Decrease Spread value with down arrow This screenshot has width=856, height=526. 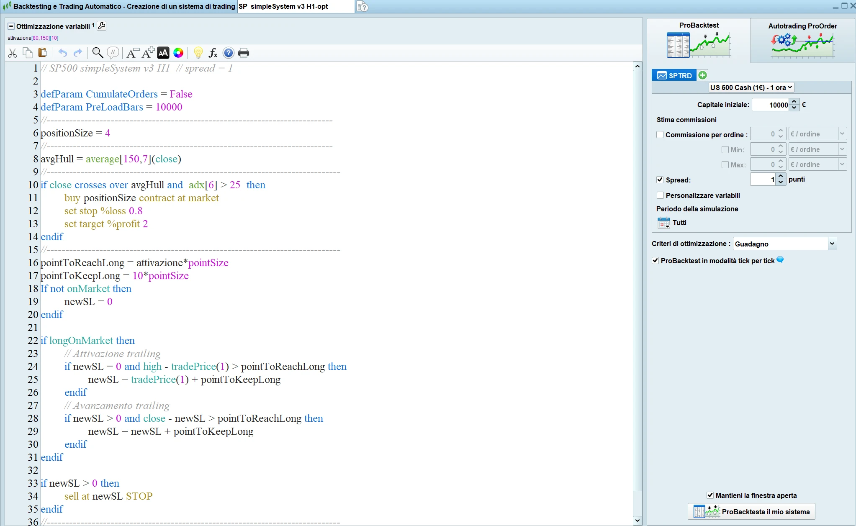[781, 182]
